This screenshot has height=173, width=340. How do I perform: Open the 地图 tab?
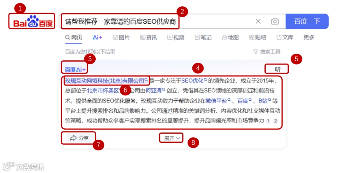pos(230,37)
